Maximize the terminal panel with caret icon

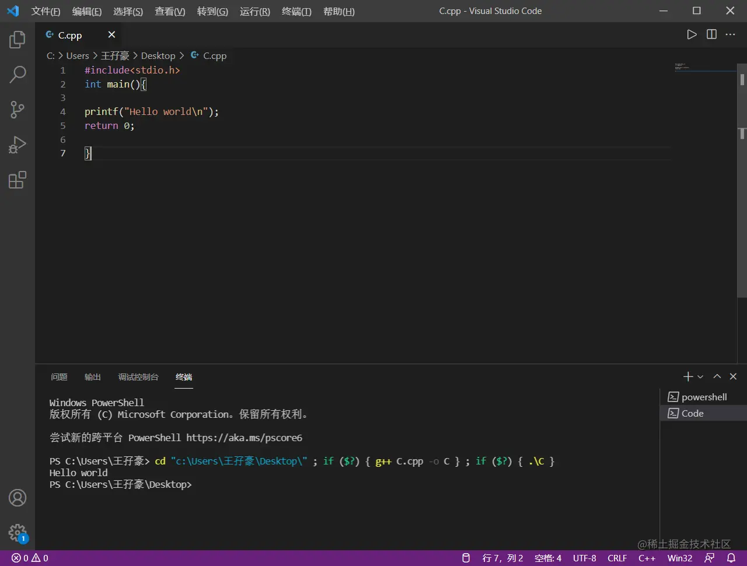pyautogui.click(x=717, y=377)
